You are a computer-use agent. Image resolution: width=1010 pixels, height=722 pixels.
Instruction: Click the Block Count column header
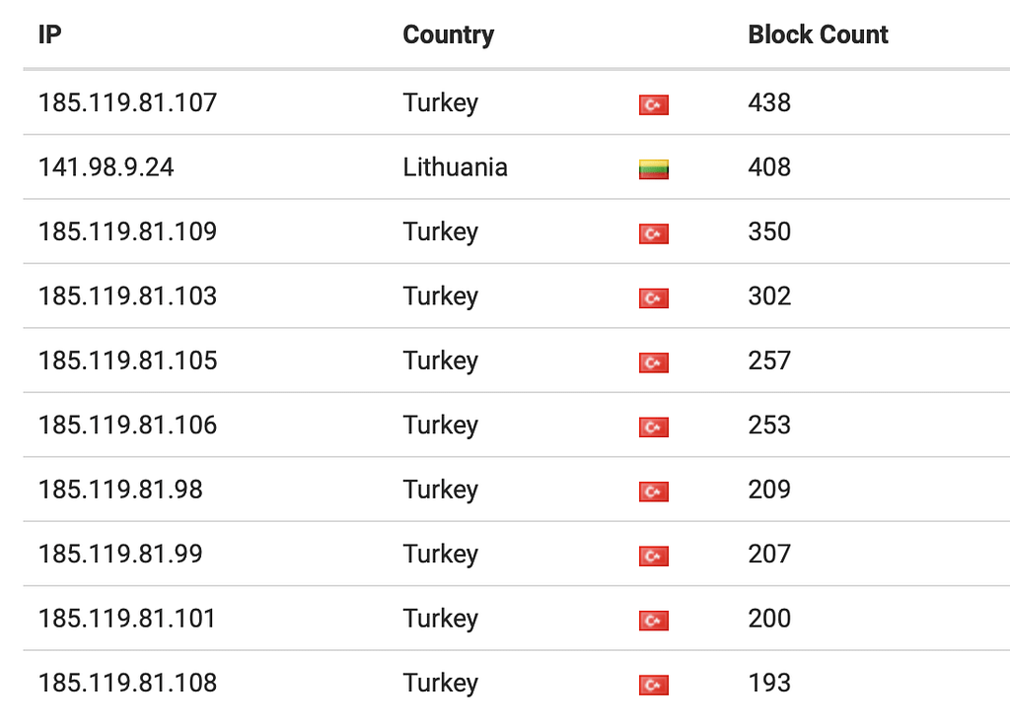818,34
